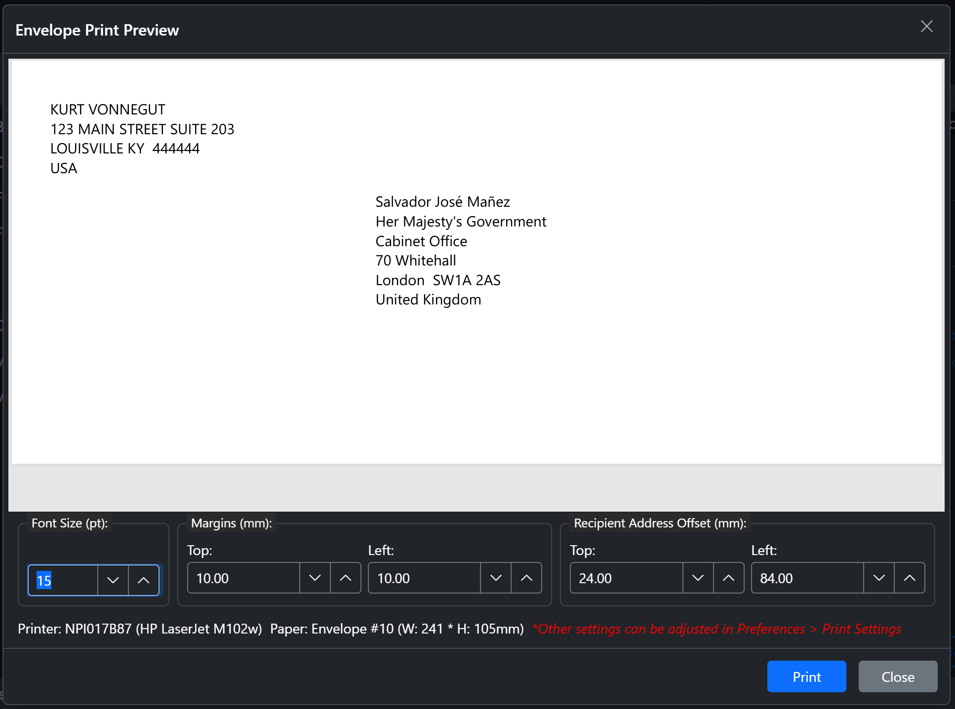955x709 pixels.
Task: Decrease Recipient Address Offset Left value
Action: pyautogui.click(x=879, y=578)
